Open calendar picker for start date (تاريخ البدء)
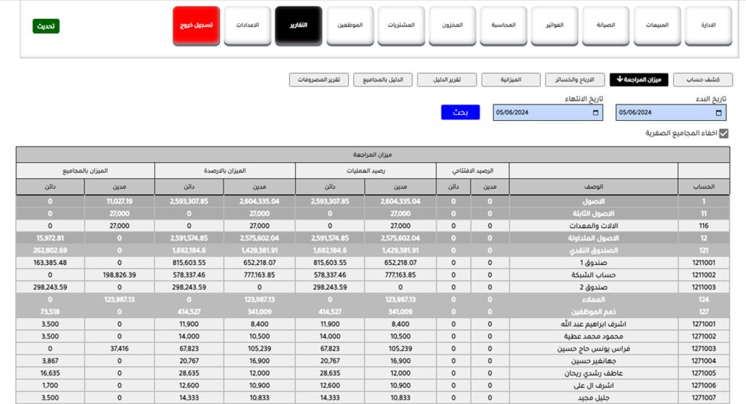This screenshot has height=404, width=746. pyautogui.click(x=719, y=113)
